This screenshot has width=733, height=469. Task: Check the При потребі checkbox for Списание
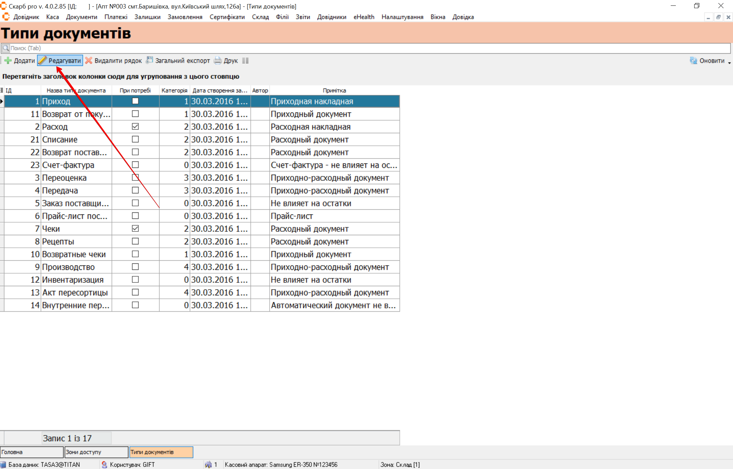click(x=135, y=139)
